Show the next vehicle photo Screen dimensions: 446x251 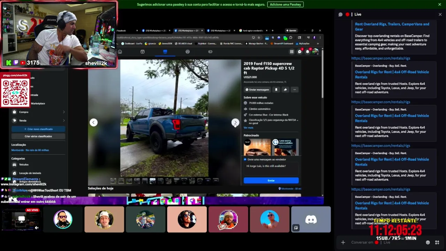pyautogui.click(x=235, y=122)
